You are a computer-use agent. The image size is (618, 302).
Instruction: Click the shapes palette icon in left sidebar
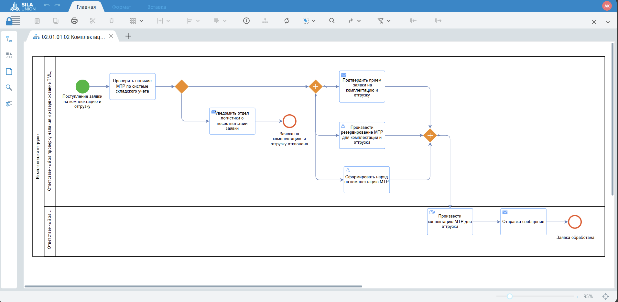tap(9, 55)
